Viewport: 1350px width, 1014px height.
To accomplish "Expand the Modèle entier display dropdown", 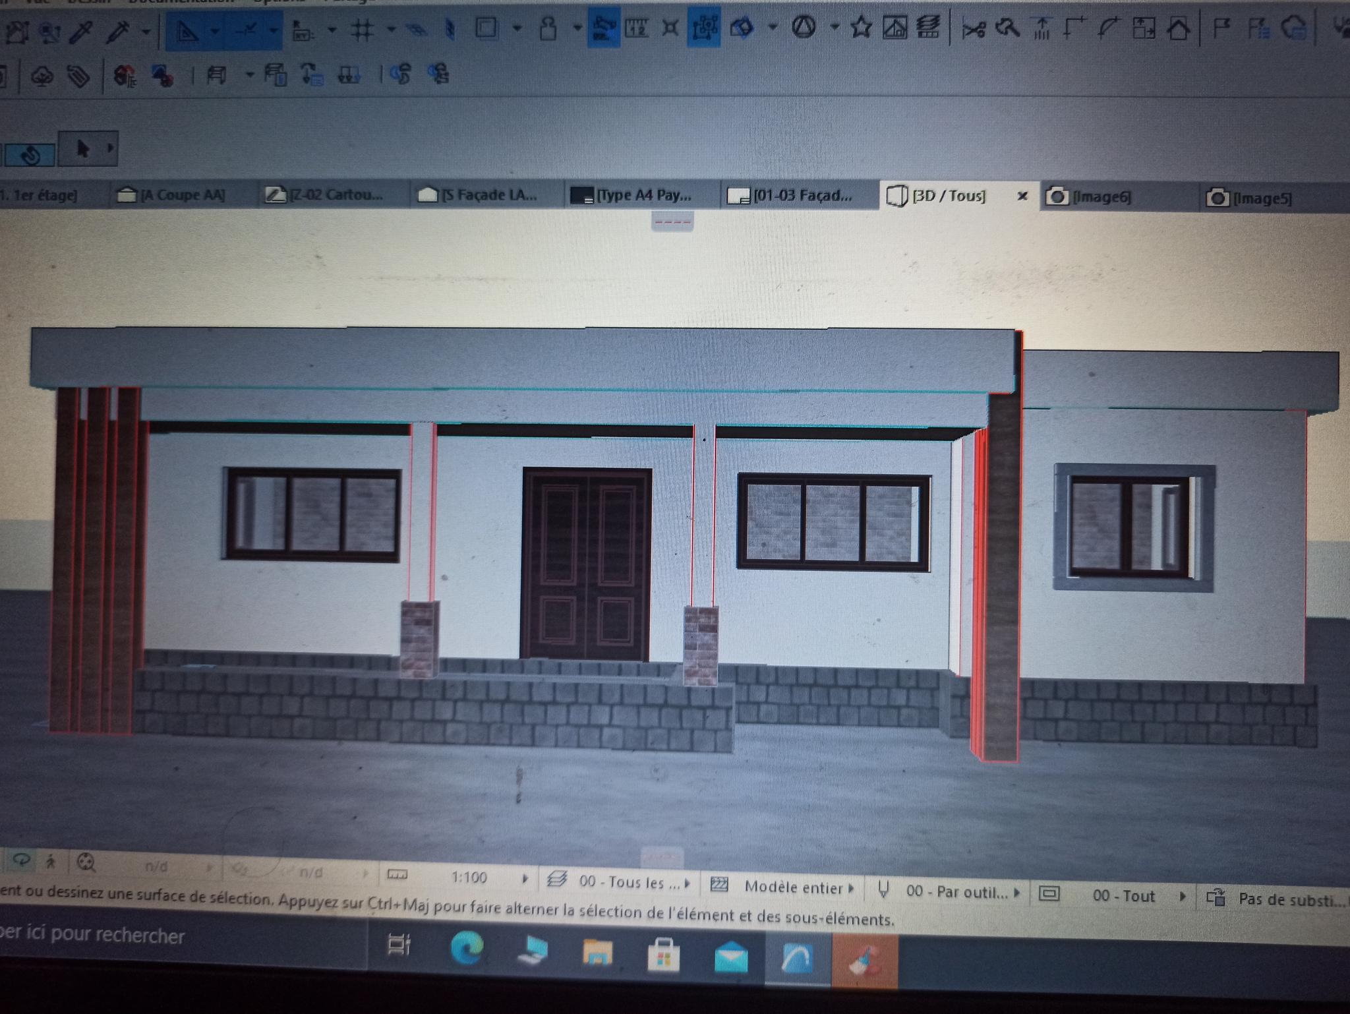I will [x=794, y=887].
